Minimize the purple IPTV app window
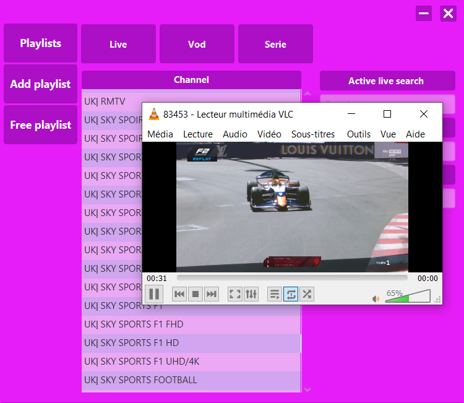 pyautogui.click(x=423, y=14)
